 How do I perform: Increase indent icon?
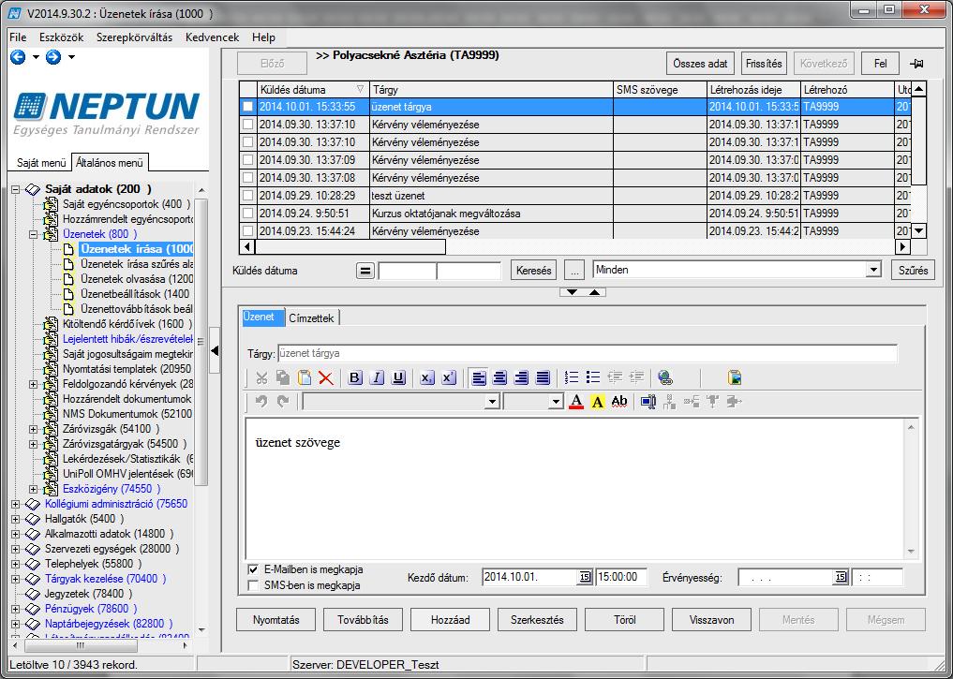point(636,377)
